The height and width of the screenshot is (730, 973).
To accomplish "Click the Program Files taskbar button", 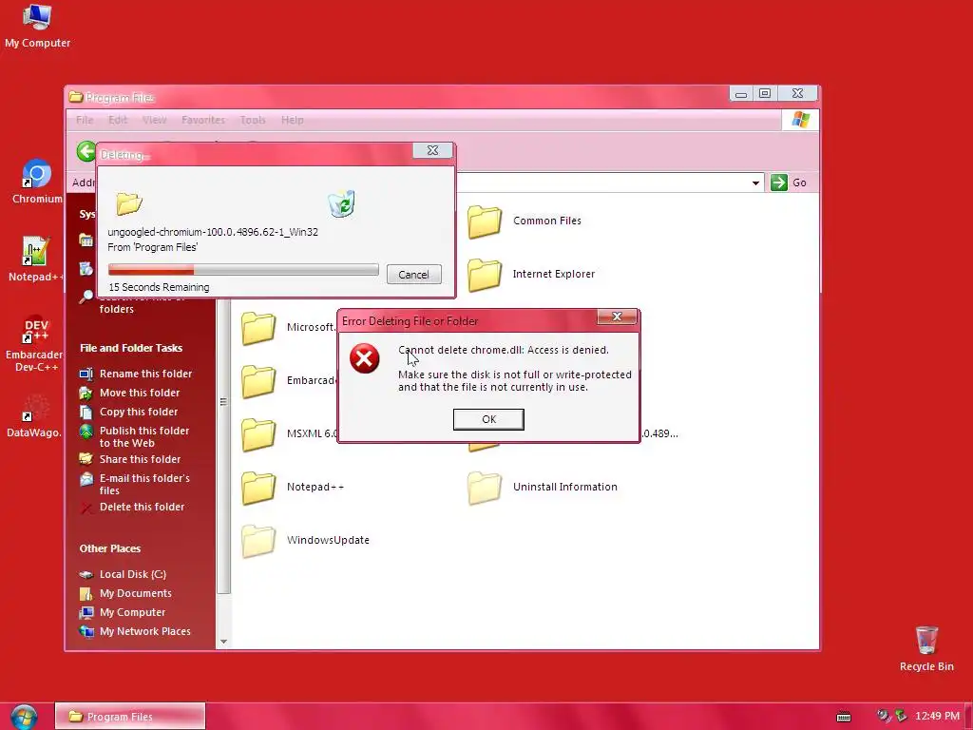I will pyautogui.click(x=129, y=717).
